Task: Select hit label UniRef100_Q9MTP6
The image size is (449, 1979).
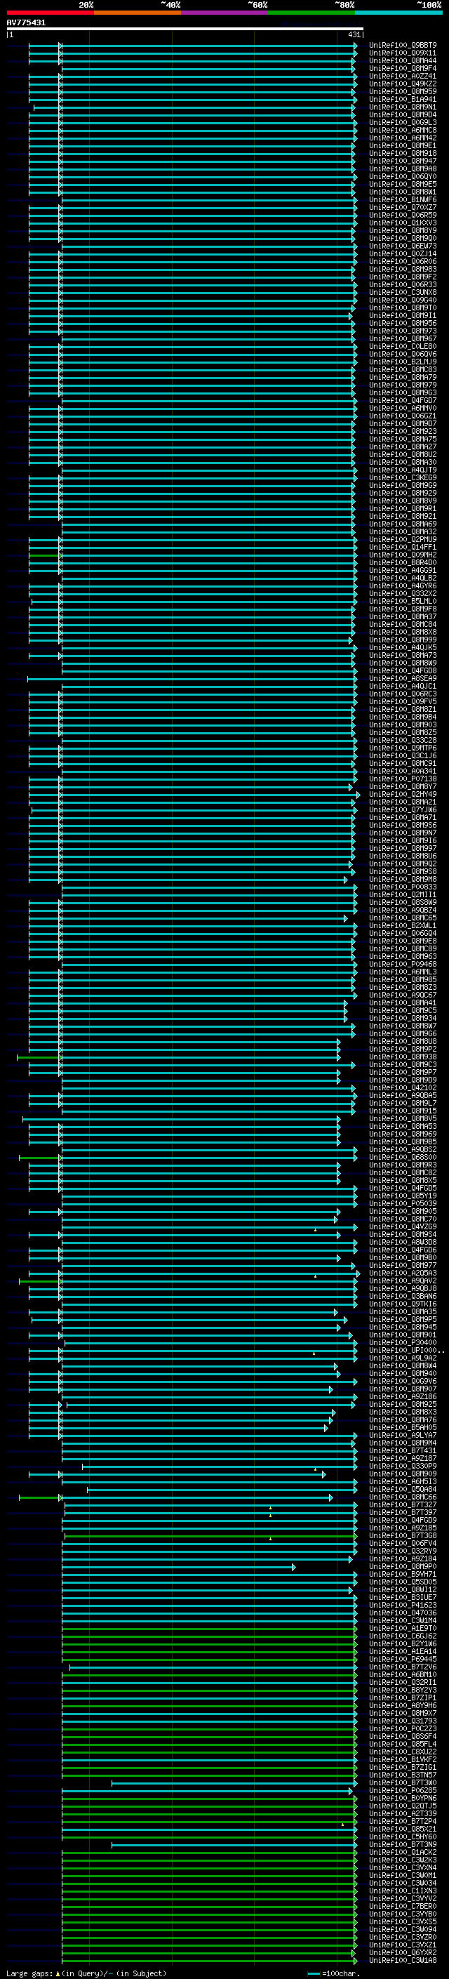Action: click(403, 748)
